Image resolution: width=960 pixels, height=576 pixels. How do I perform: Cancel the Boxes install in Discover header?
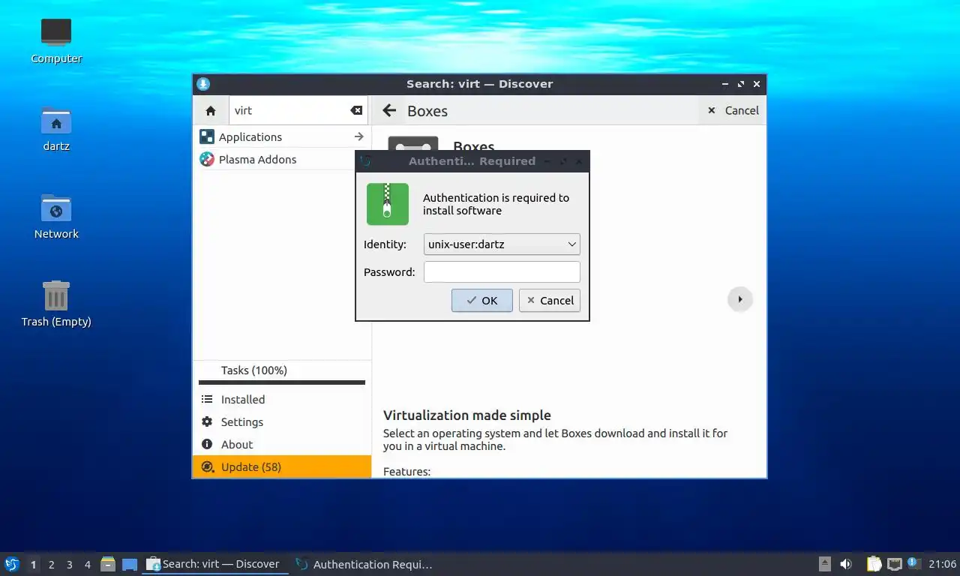(733, 110)
